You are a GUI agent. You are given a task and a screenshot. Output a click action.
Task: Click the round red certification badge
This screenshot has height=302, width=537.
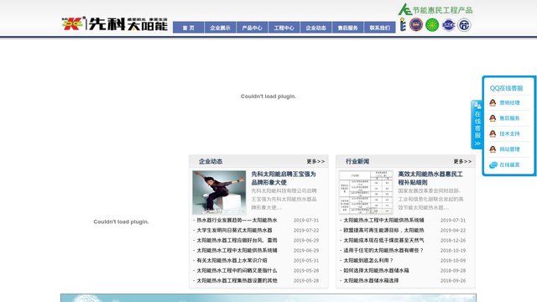(x=416, y=25)
